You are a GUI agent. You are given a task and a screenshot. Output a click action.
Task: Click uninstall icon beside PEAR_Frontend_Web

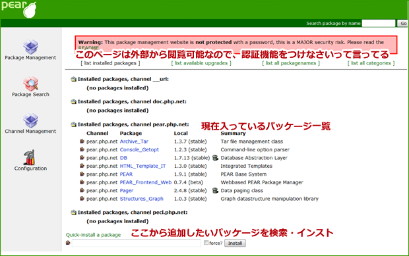click(x=82, y=182)
